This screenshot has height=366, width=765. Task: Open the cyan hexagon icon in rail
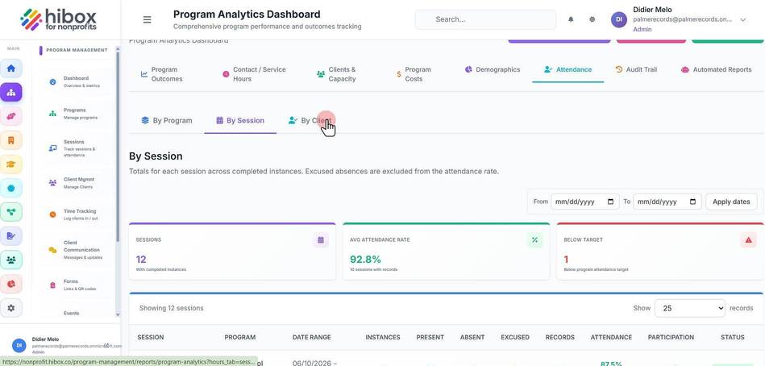pos(11,188)
